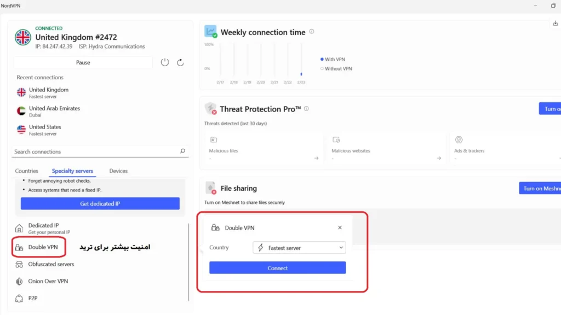Click the Onion Over VPN icon
561x315 pixels.
tap(19, 282)
